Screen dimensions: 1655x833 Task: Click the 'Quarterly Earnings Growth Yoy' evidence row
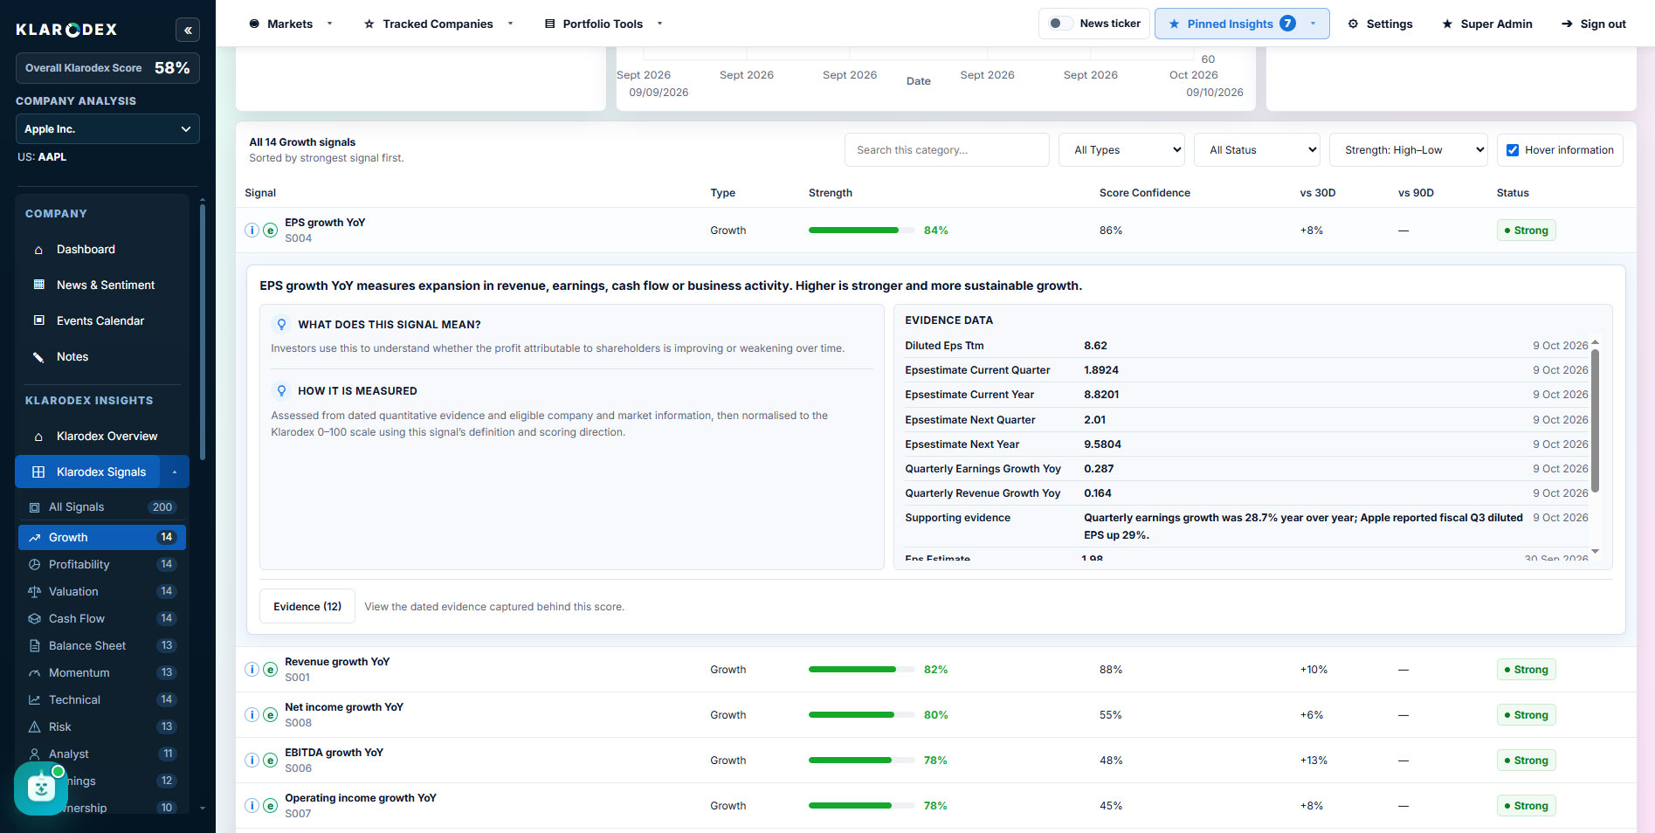tap(1246, 469)
